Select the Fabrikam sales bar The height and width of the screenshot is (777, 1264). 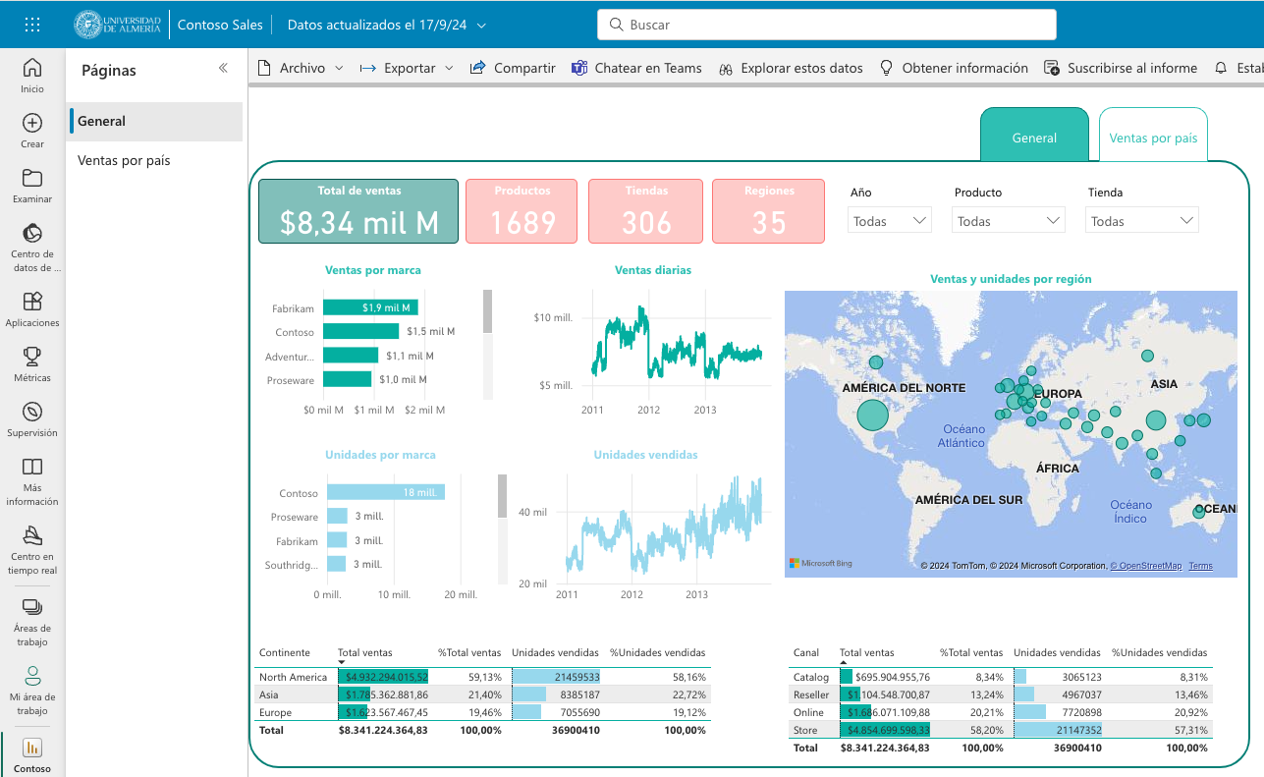[x=370, y=307]
